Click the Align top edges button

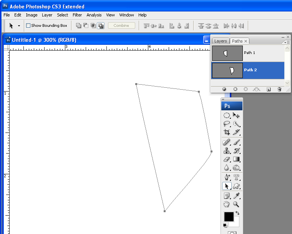point(146,26)
